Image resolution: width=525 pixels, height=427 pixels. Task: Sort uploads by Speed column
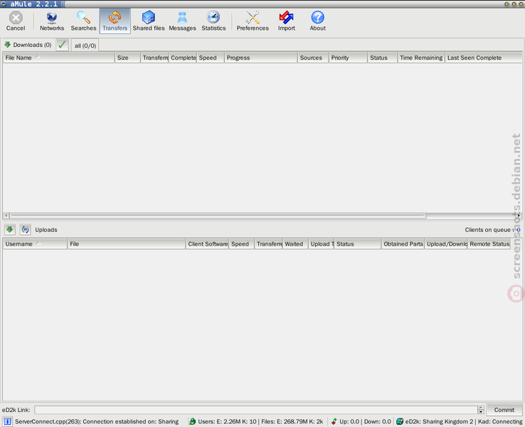pyautogui.click(x=241, y=244)
